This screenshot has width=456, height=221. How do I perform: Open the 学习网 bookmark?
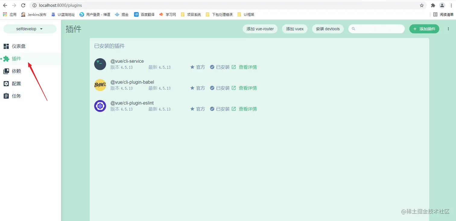pos(168,14)
